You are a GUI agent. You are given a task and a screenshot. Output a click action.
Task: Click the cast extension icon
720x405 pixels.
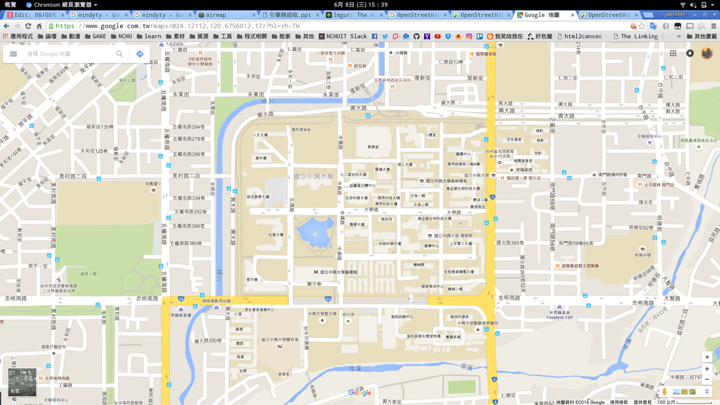point(690,26)
